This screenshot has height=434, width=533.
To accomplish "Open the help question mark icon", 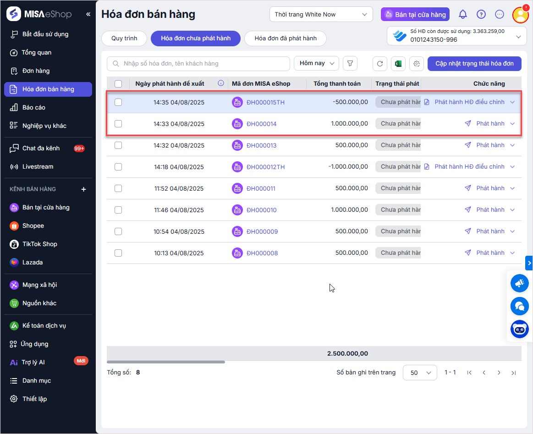I will [x=481, y=14].
